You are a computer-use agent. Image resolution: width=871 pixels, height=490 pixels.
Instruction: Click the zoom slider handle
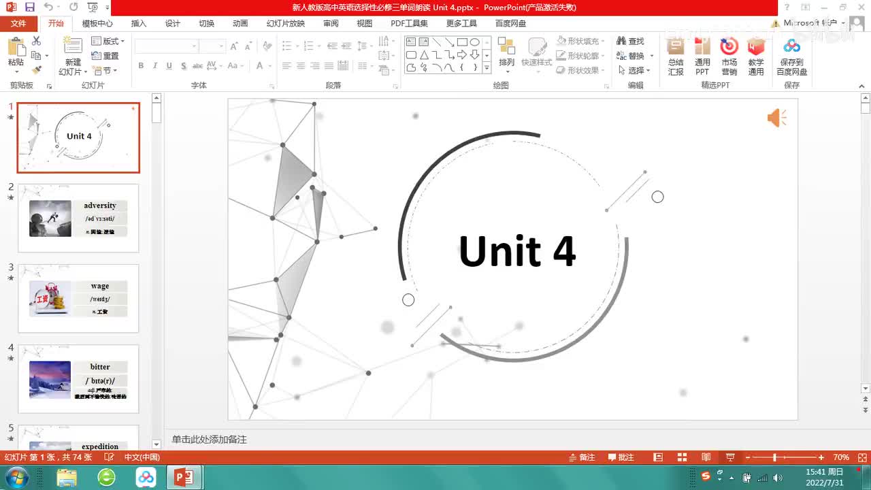pyautogui.click(x=774, y=457)
